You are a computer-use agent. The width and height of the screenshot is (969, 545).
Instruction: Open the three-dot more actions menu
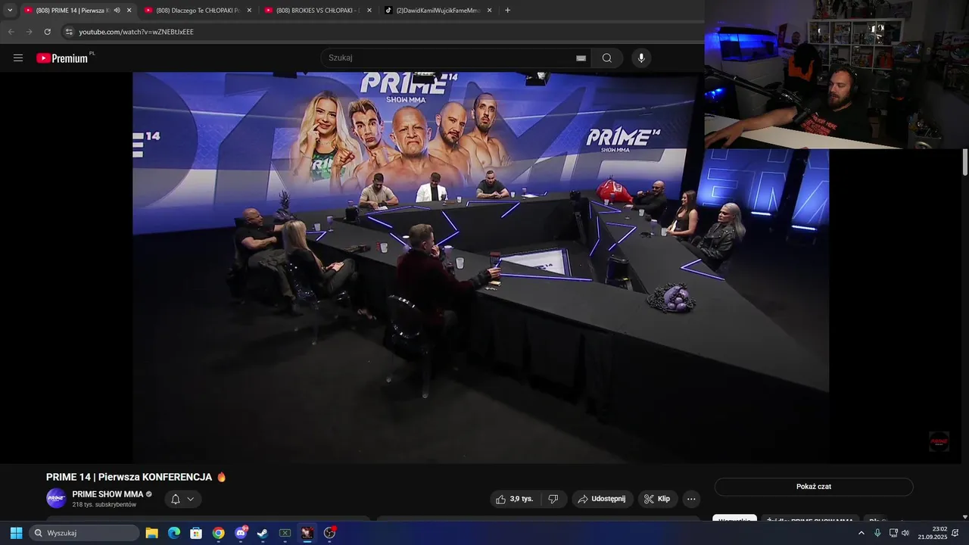pyautogui.click(x=690, y=499)
